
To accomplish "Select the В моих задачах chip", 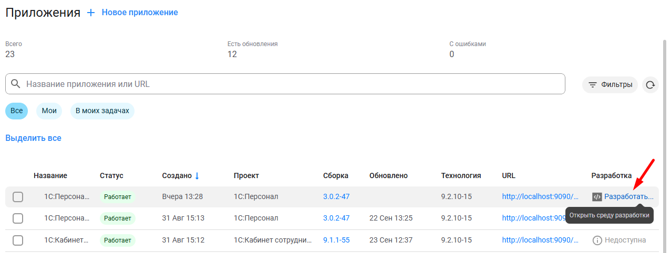I will click(102, 111).
